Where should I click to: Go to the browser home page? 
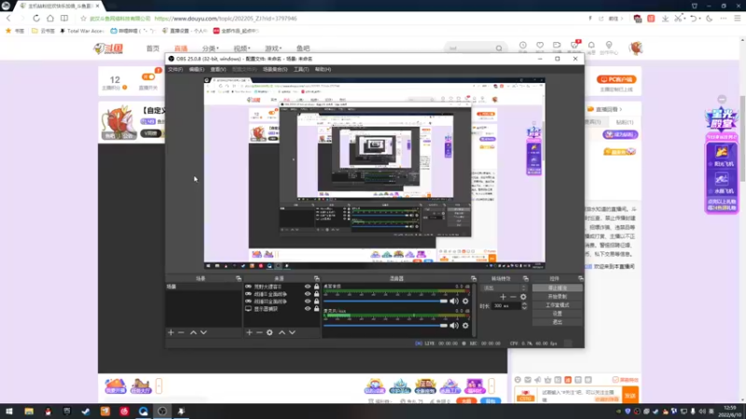(50, 19)
